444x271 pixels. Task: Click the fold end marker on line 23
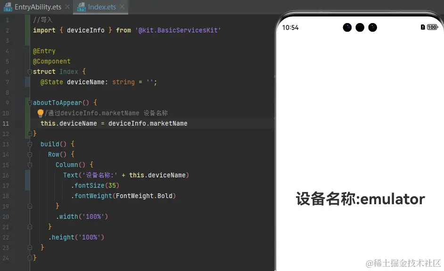coord(29,247)
